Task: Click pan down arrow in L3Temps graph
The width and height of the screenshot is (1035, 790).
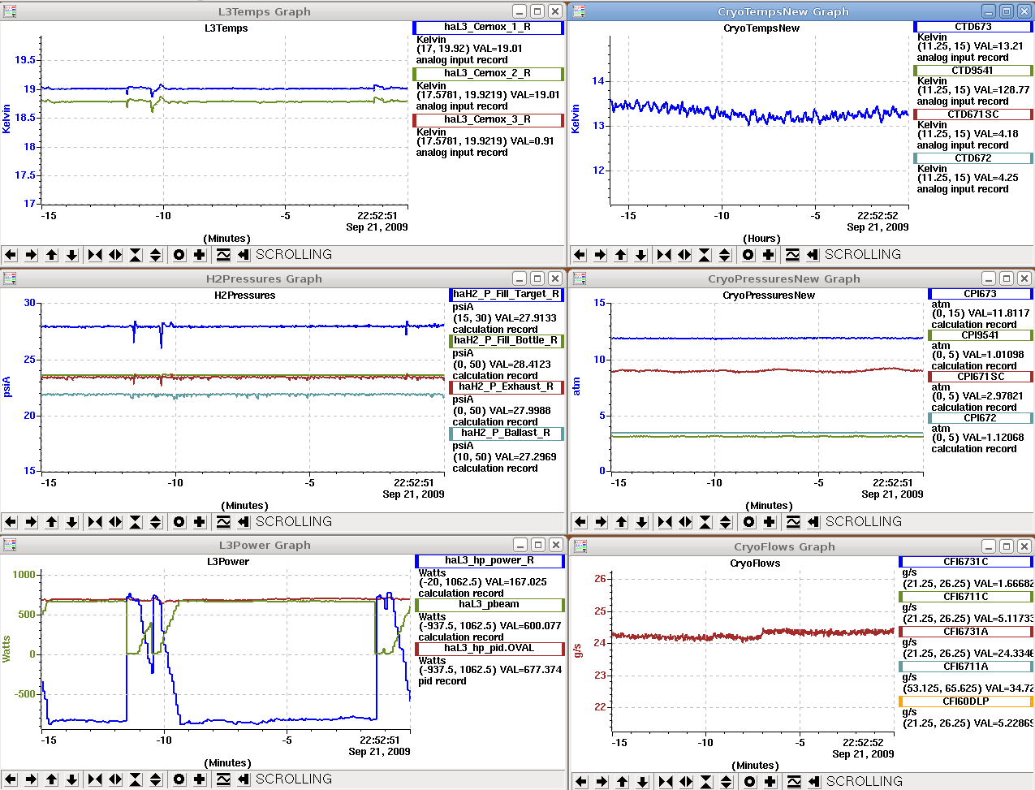Action: 71,255
